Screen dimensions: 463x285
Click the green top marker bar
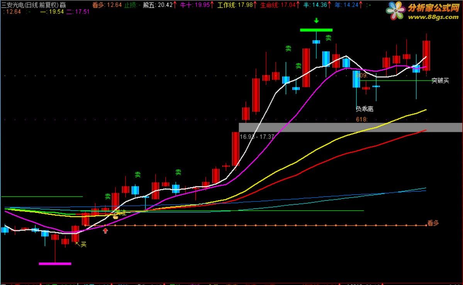tap(316, 30)
